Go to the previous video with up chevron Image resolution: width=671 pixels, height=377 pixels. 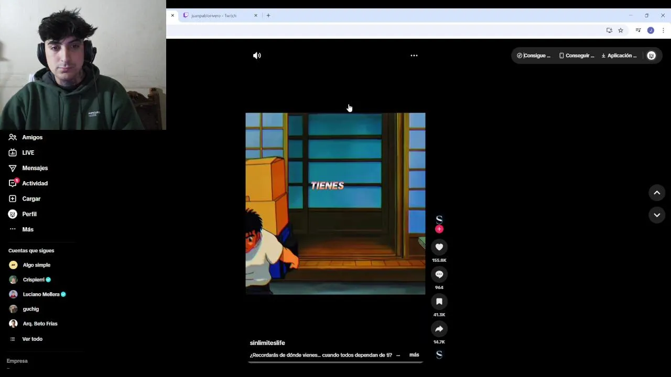657,193
